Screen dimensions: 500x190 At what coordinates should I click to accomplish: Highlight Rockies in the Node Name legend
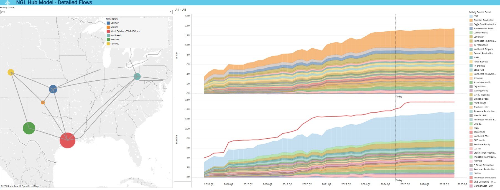(114, 44)
